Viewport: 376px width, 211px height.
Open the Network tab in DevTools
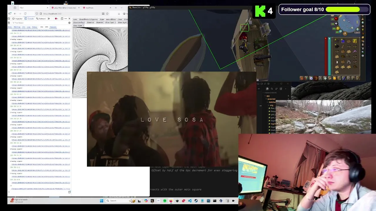pos(41,19)
